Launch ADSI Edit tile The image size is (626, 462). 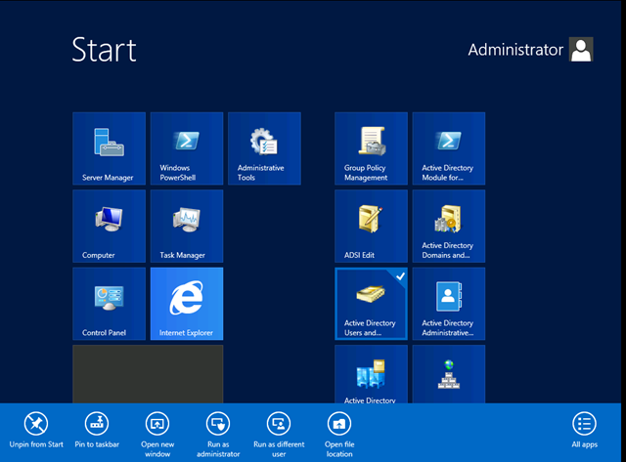pos(371,226)
